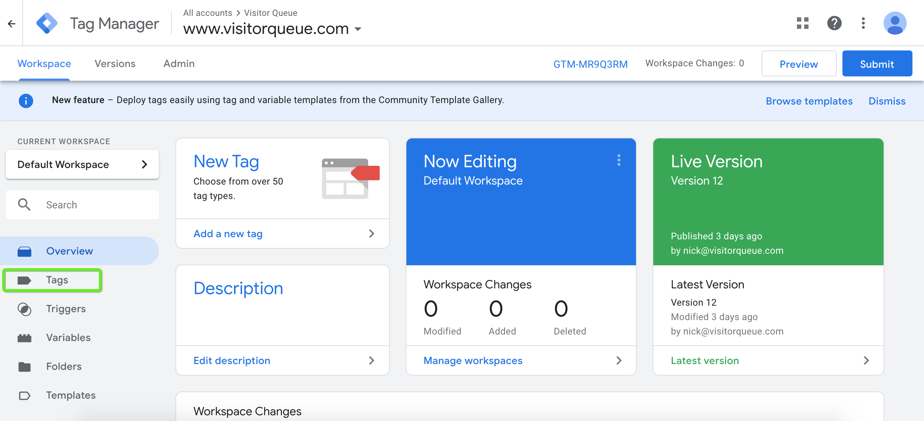Click the Live Version green card

coord(768,202)
